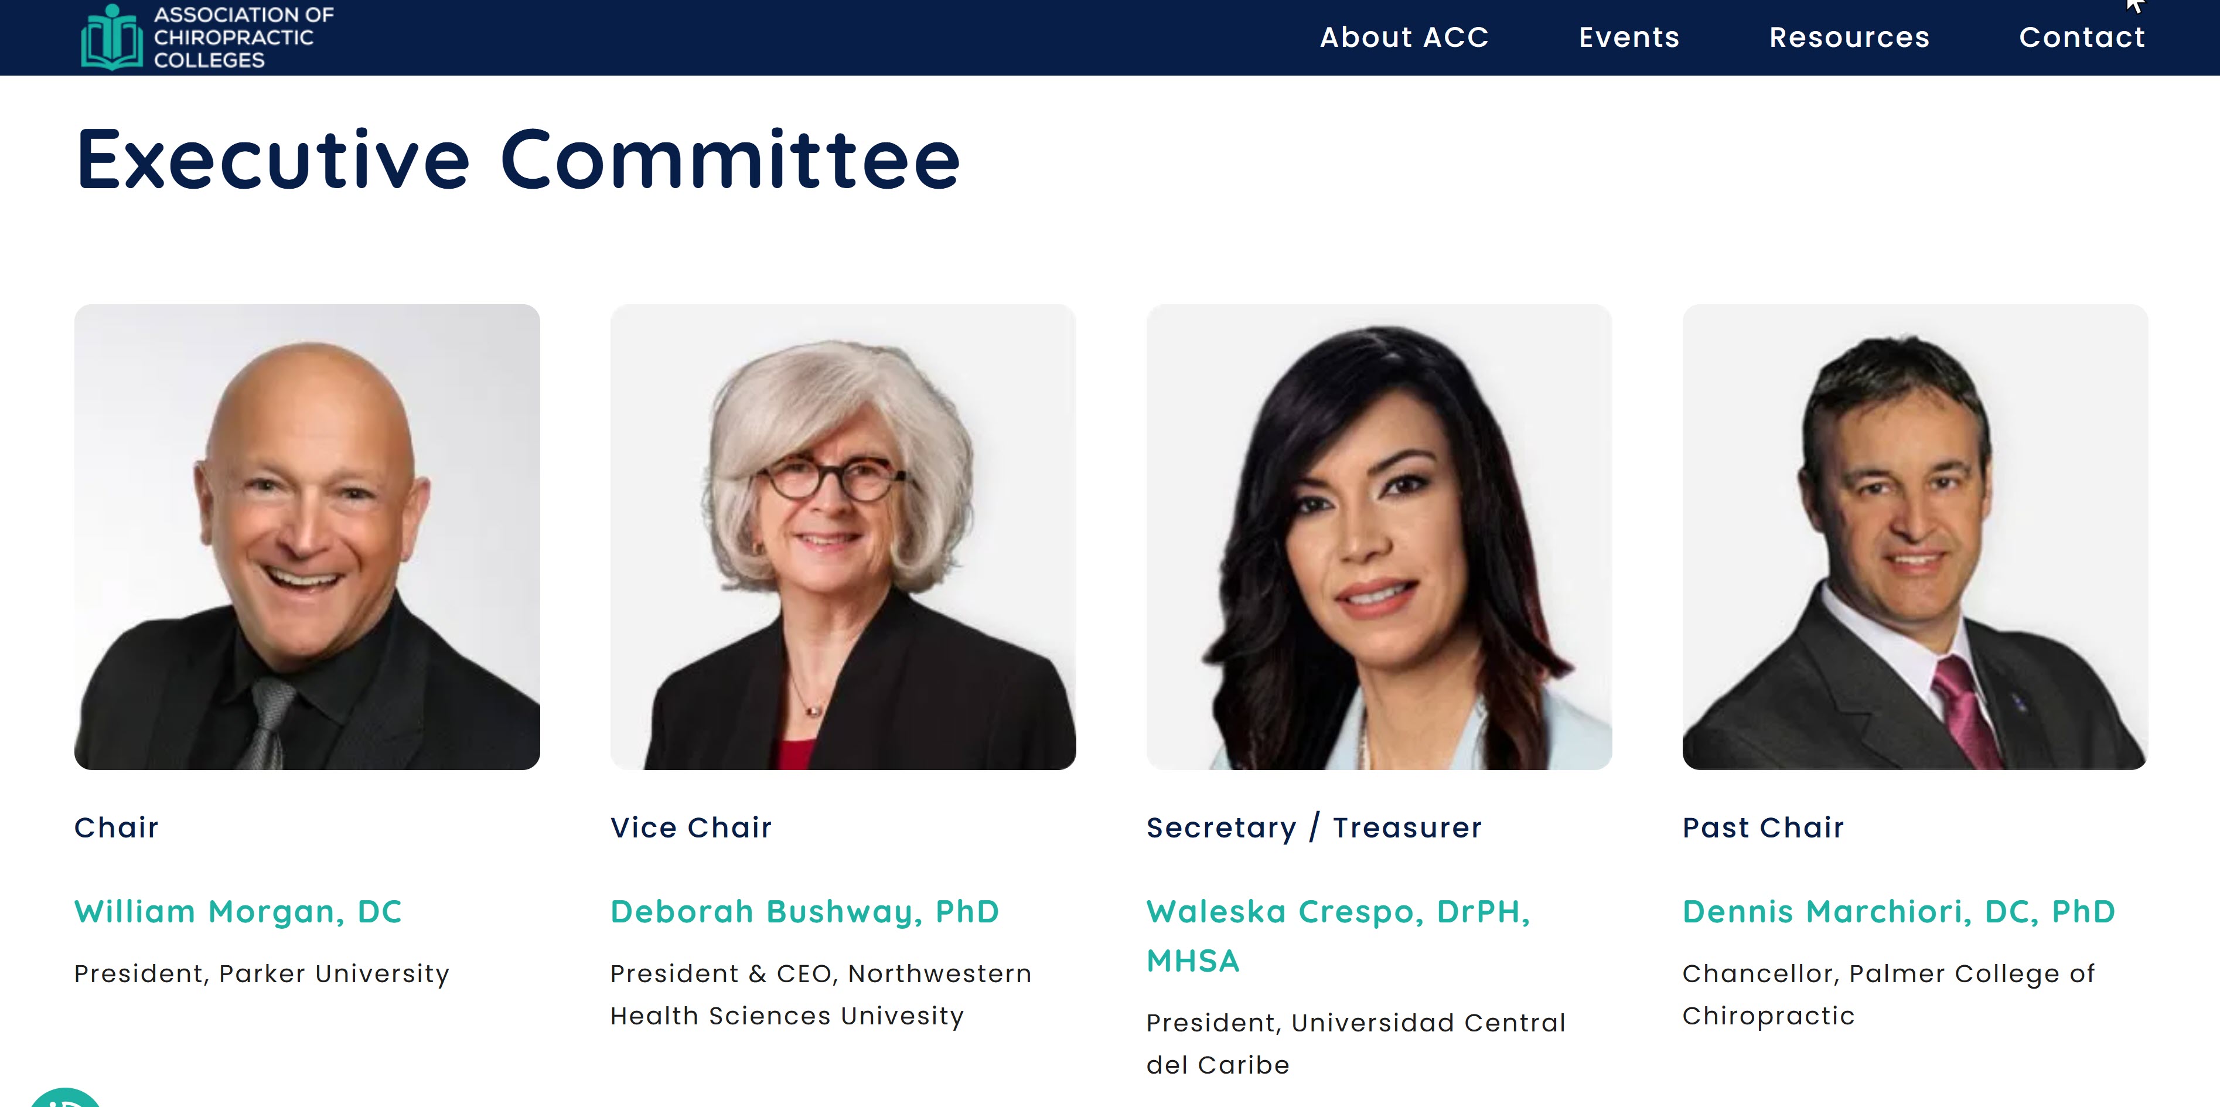Viewport: 2220px width, 1107px height.
Task: Click the Deborah Bushway, PhD name
Action: (x=804, y=911)
